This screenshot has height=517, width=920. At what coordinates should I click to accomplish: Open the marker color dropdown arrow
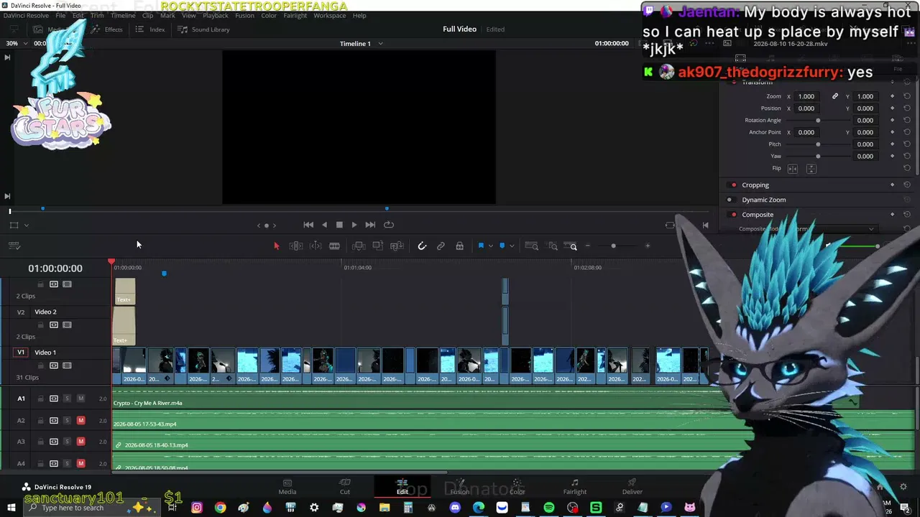coord(512,246)
